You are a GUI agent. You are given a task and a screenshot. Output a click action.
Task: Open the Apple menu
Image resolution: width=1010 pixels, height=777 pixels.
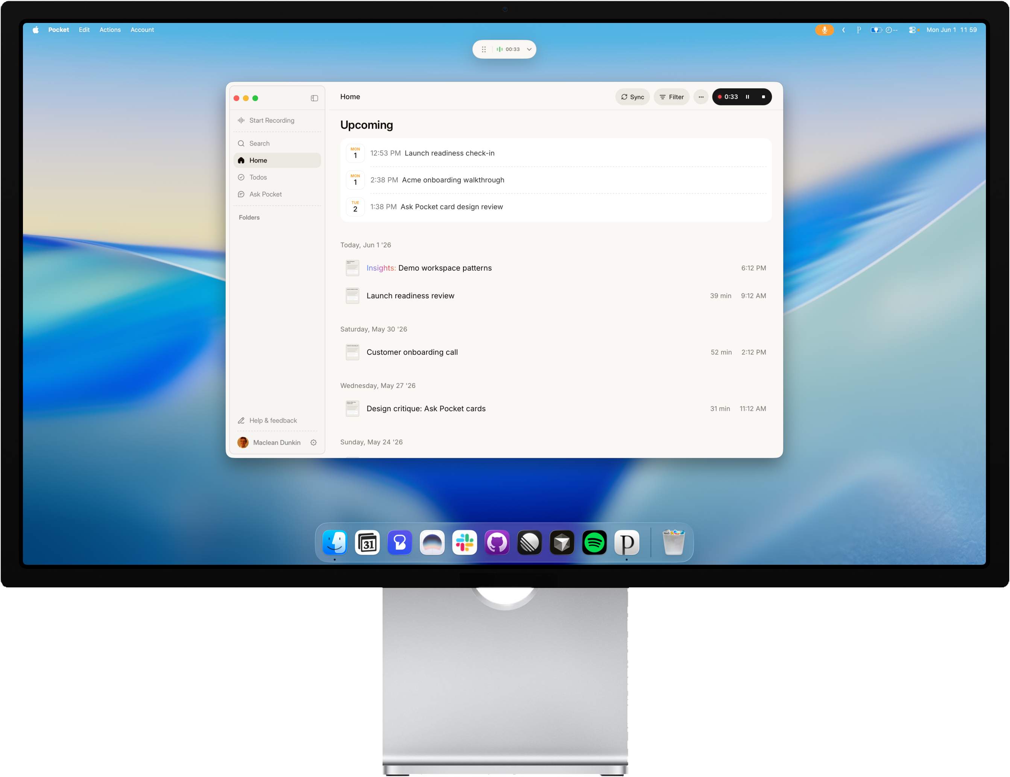point(36,30)
